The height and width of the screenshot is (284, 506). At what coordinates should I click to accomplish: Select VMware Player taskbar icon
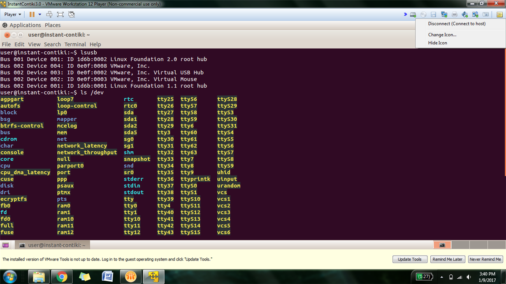(x=154, y=277)
